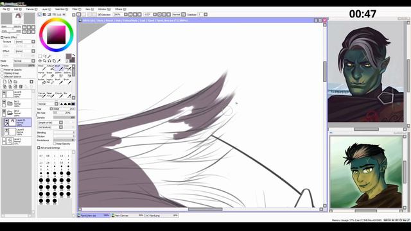Adjust the layer Opacity slider
The width and height of the screenshot is (411, 231).
tap(24, 65)
